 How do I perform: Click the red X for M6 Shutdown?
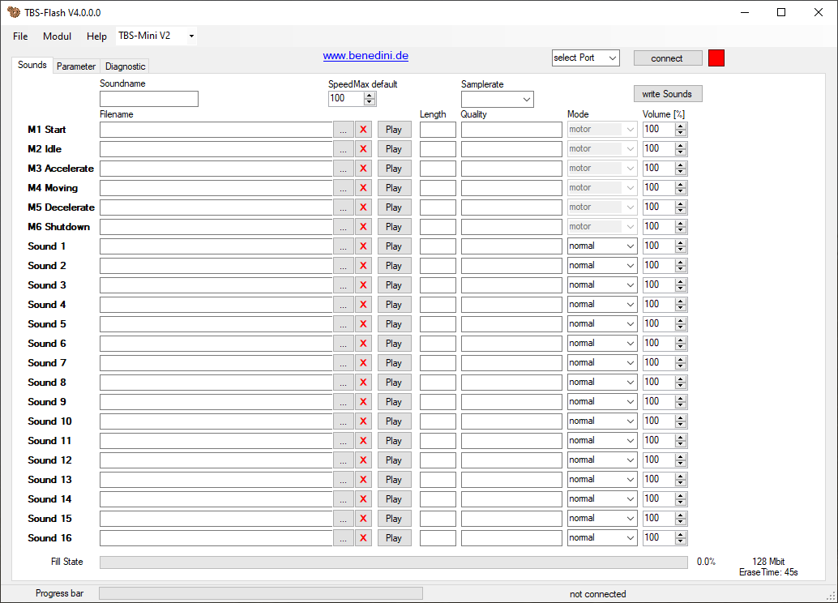[x=363, y=227]
